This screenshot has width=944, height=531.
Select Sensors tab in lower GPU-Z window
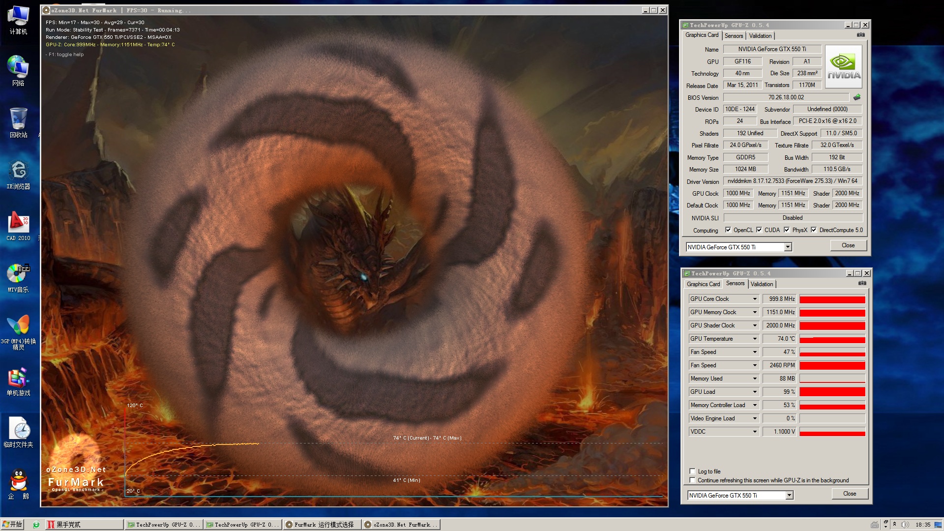click(735, 284)
